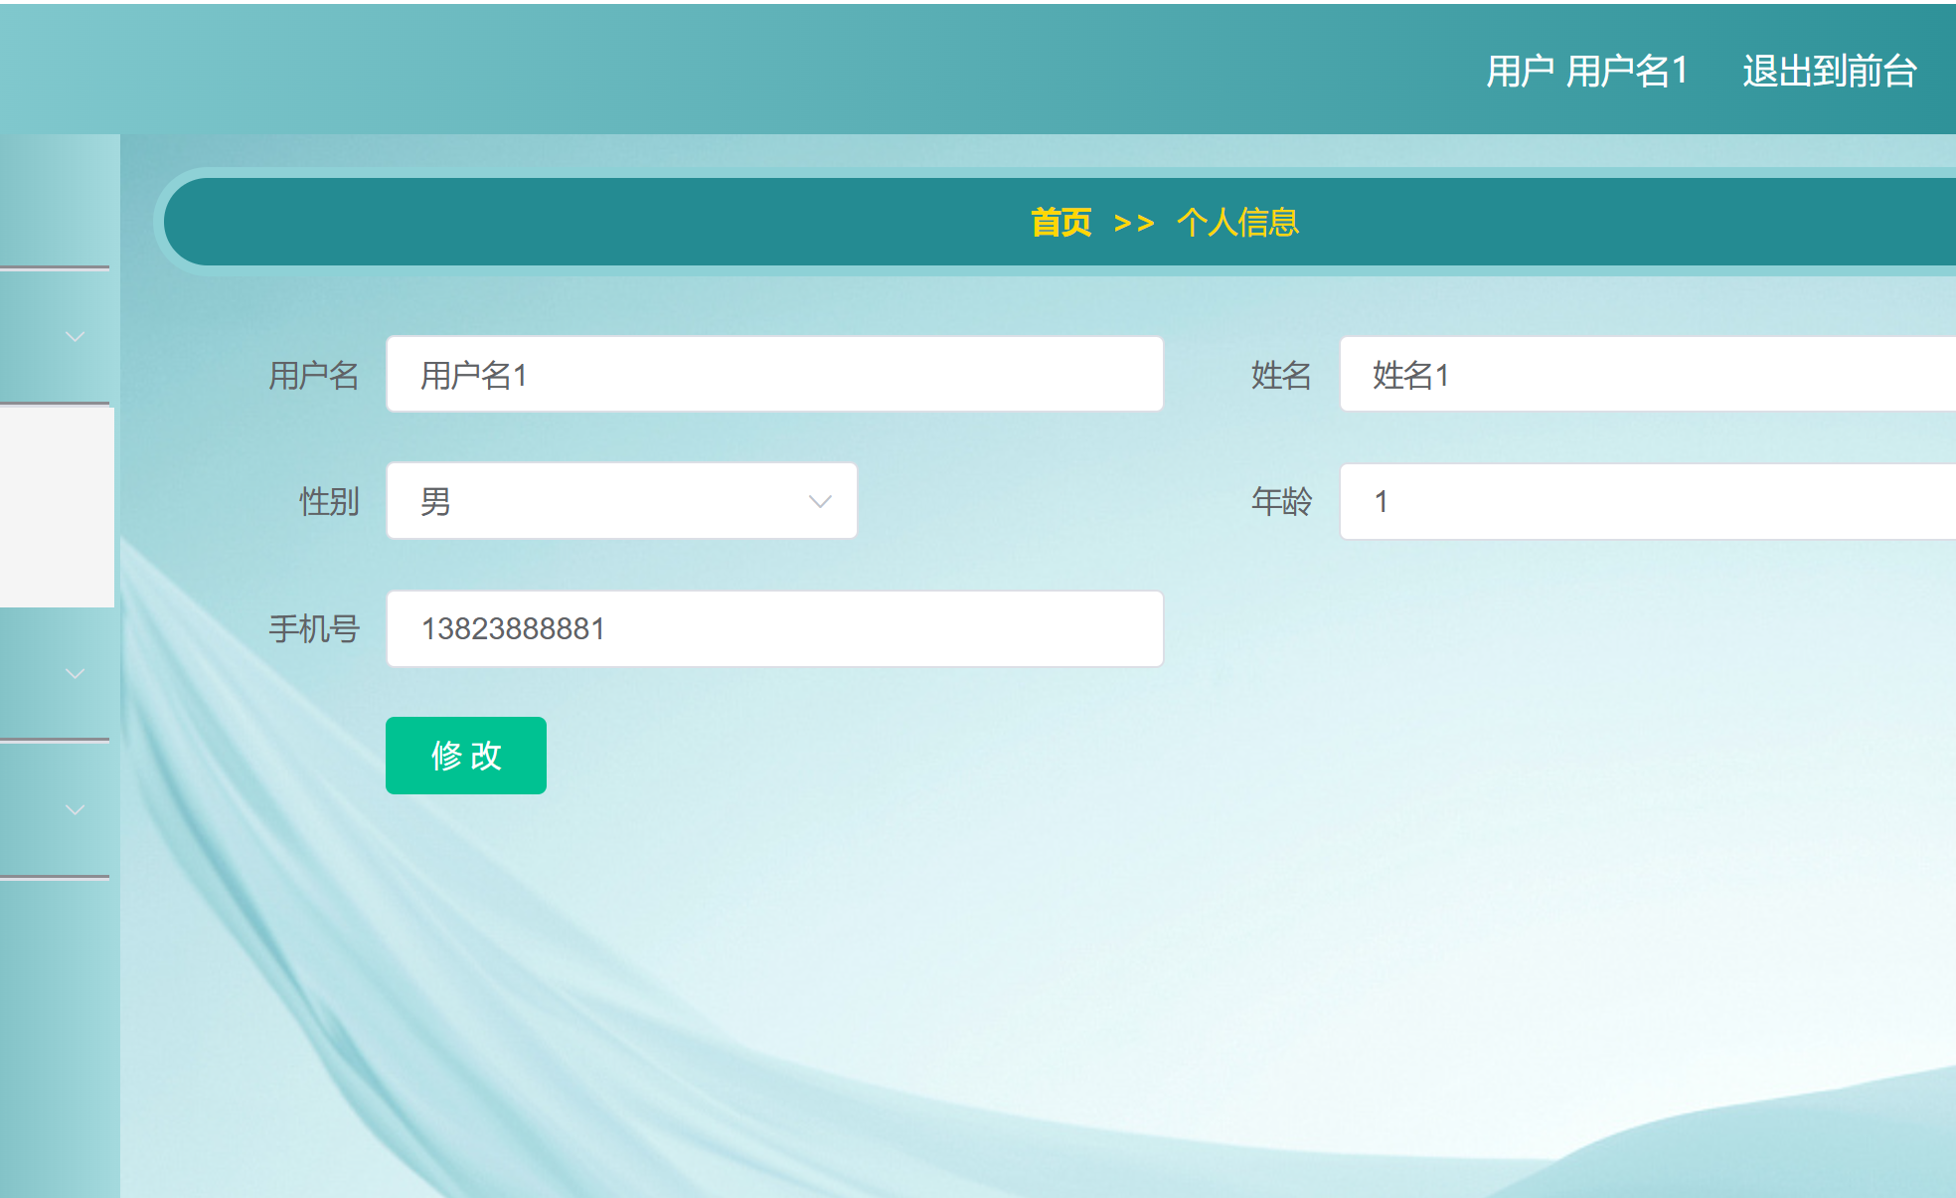Click the 年龄 field label

(1281, 502)
